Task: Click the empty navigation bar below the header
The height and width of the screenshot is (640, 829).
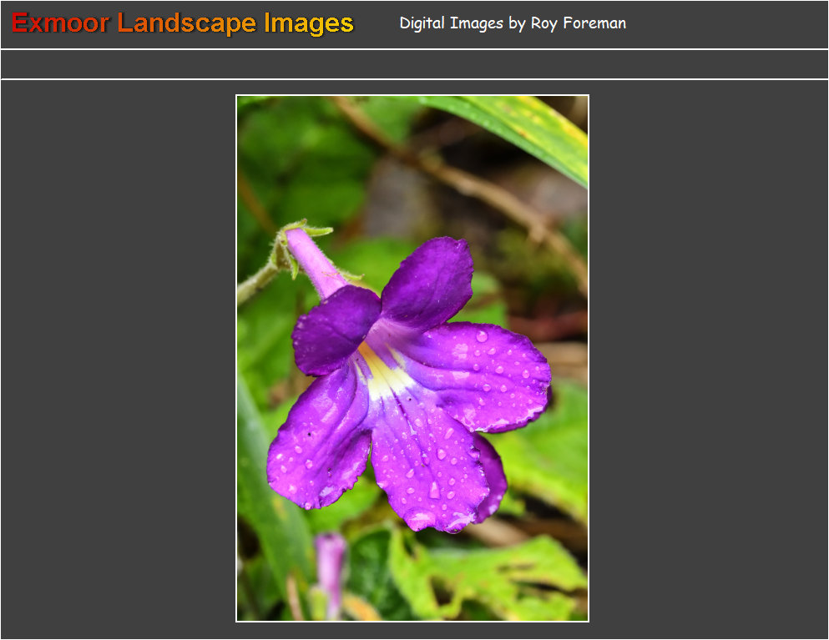Action: (414, 64)
